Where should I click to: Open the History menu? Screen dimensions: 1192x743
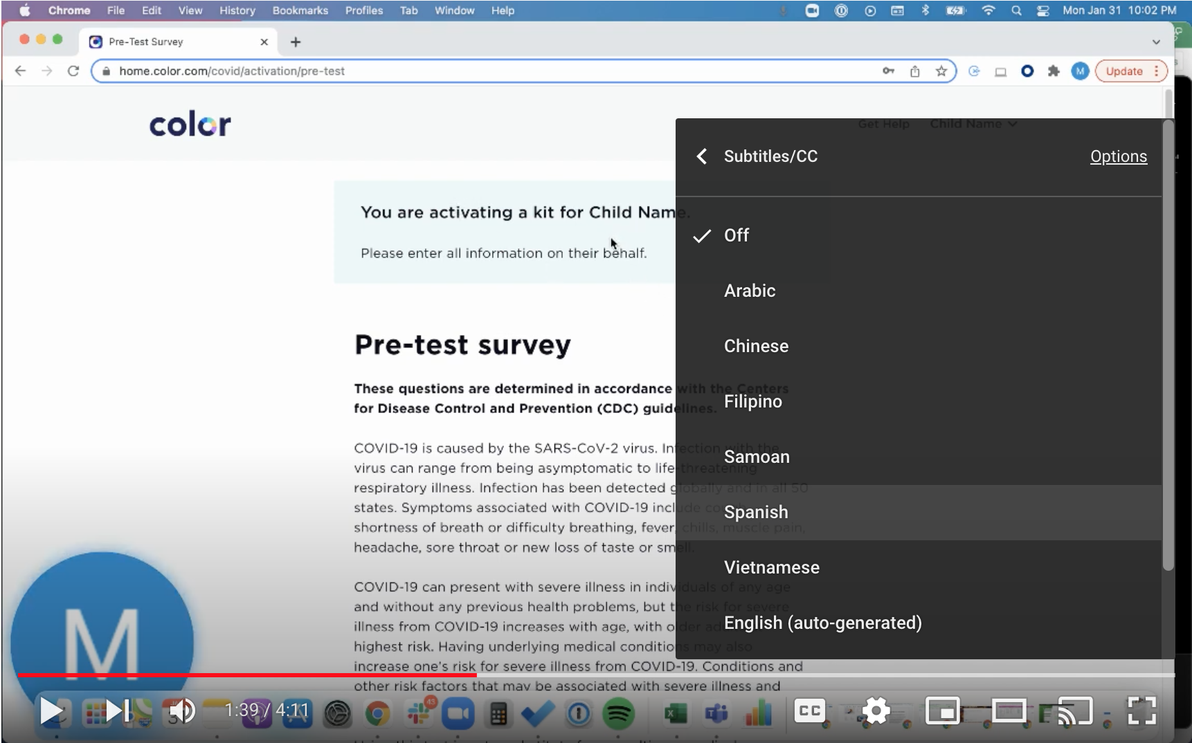(x=237, y=10)
